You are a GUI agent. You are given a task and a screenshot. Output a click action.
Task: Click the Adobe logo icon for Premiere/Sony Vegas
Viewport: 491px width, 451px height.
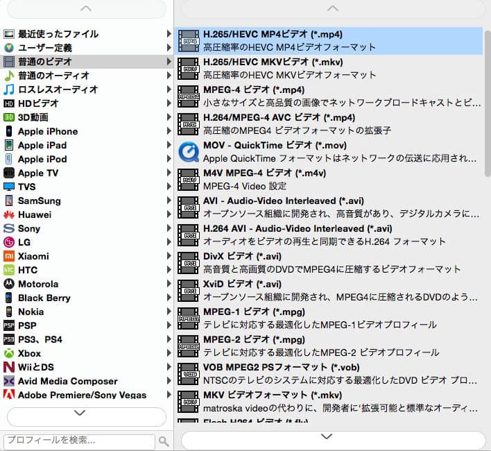9,395
